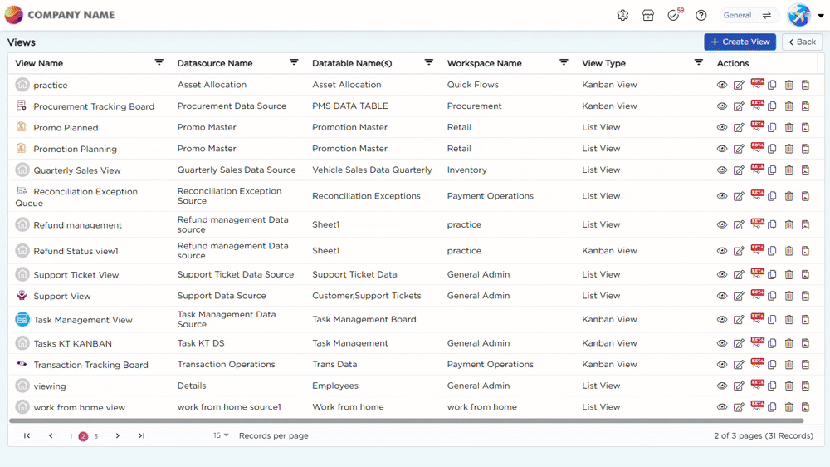Viewport: 830px width, 467px height.
Task: Jump to the last page
Action: click(141, 435)
